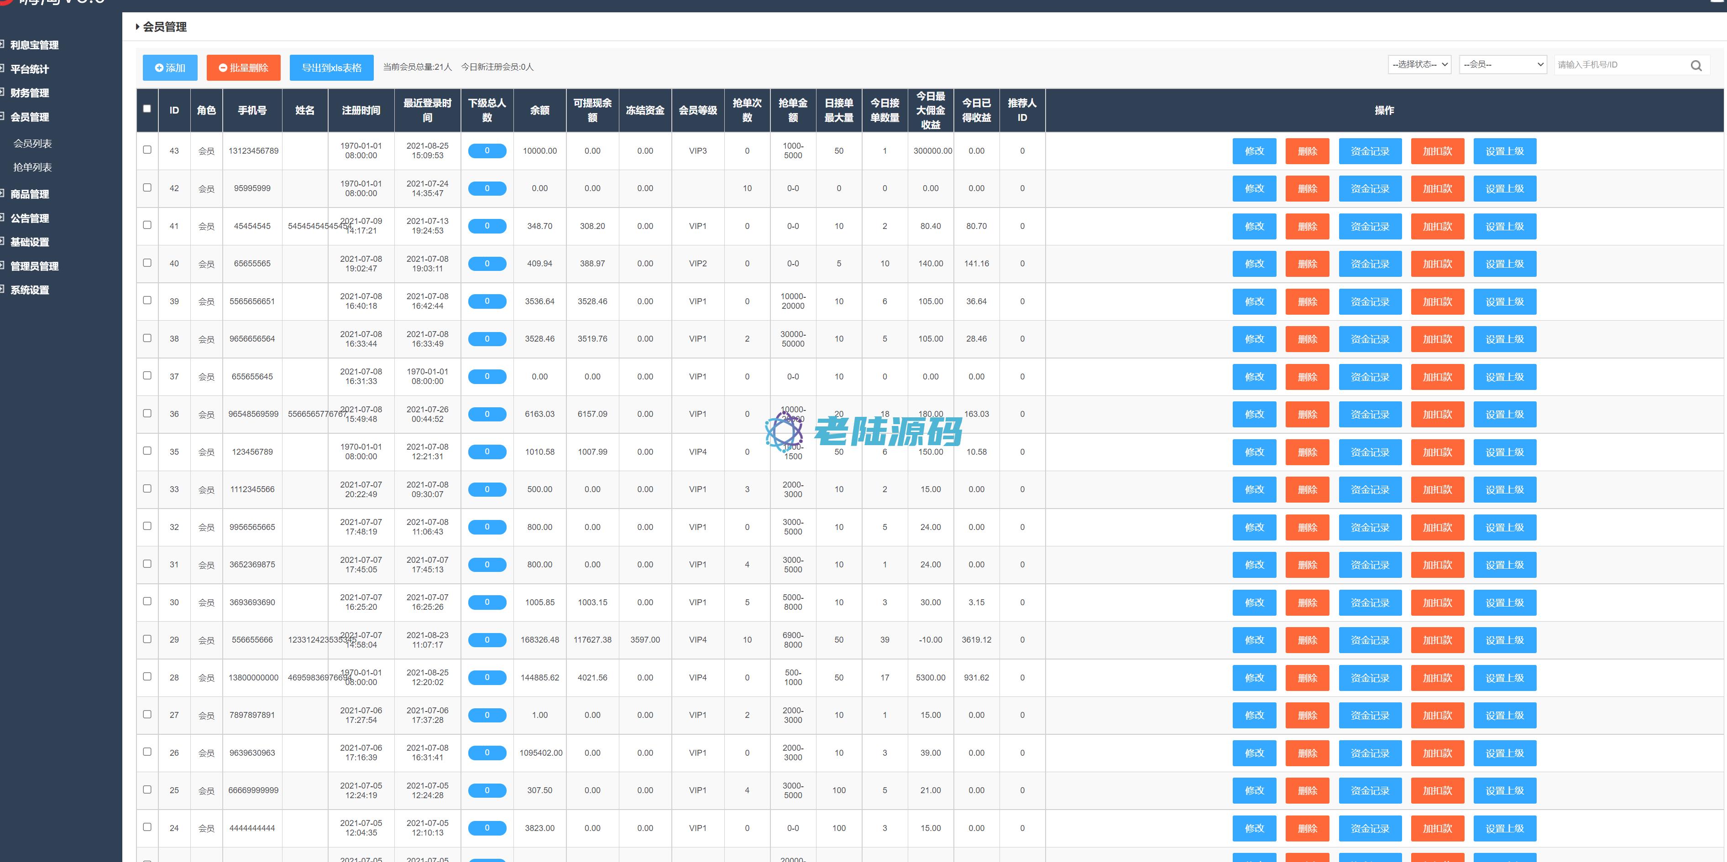Click expand icon beside 平台统计

tap(2, 68)
